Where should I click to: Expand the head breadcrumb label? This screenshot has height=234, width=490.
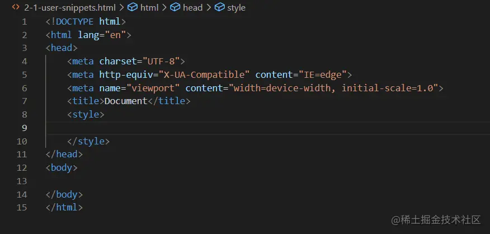(193, 8)
